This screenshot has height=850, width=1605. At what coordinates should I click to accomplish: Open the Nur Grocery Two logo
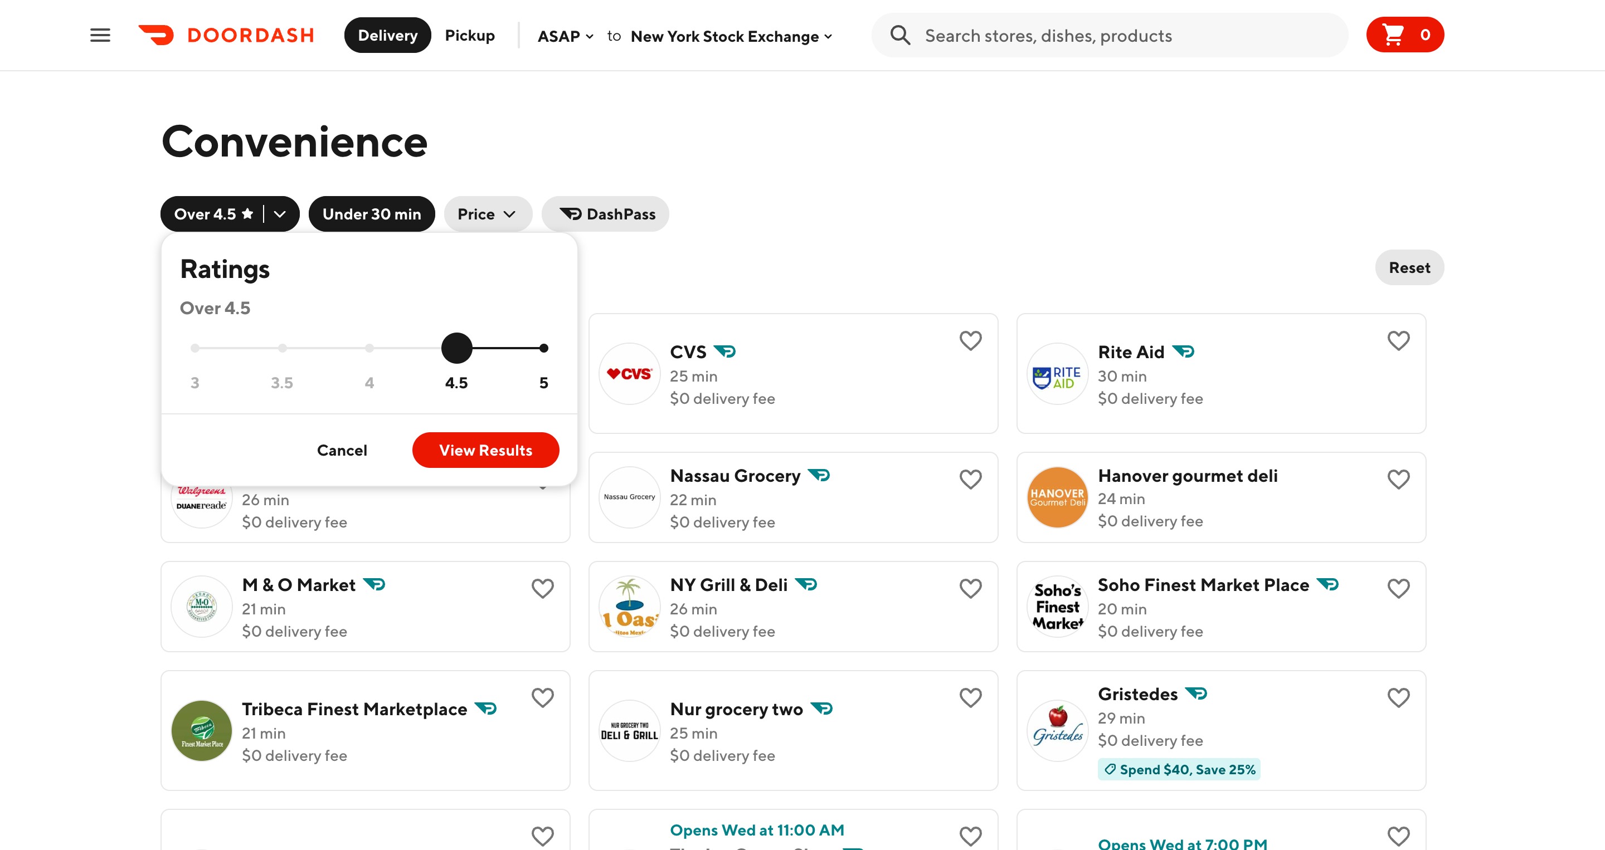pyautogui.click(x=629, y=730)
